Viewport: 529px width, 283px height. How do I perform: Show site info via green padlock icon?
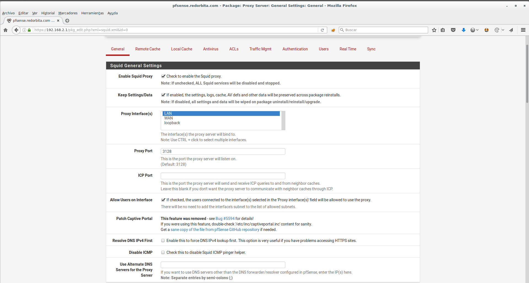[29, 30]
